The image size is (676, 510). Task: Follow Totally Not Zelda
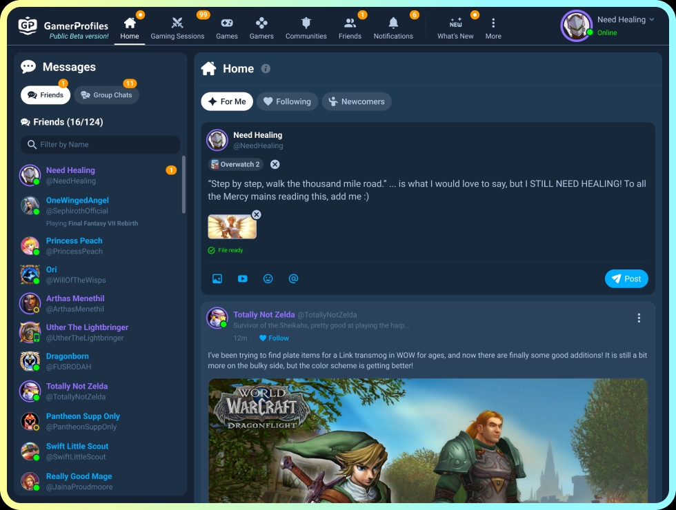273,338
